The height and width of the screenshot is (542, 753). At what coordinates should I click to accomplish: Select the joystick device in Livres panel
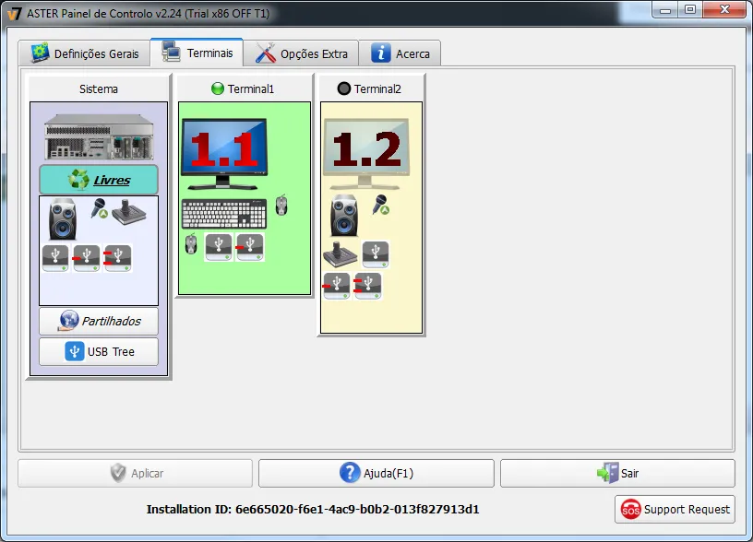129,213
